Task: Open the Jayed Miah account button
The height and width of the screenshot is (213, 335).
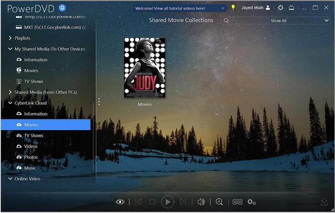Action: click(x=256, y=8)
